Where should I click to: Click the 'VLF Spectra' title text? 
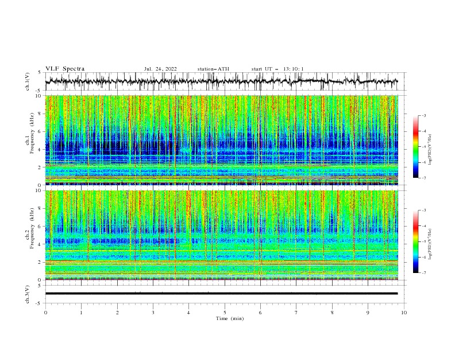pyautogui.click(x=65, y=69)
